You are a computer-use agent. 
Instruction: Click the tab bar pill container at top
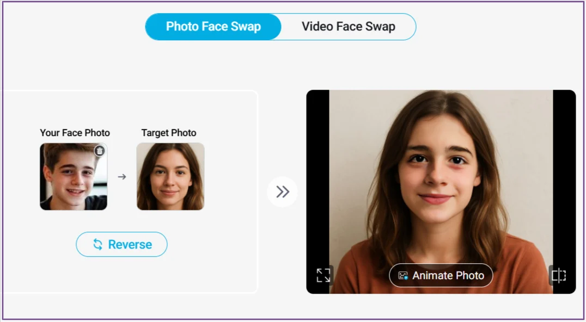point(280,26)
